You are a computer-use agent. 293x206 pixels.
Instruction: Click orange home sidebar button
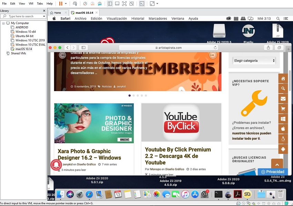[x=283, y=79]
